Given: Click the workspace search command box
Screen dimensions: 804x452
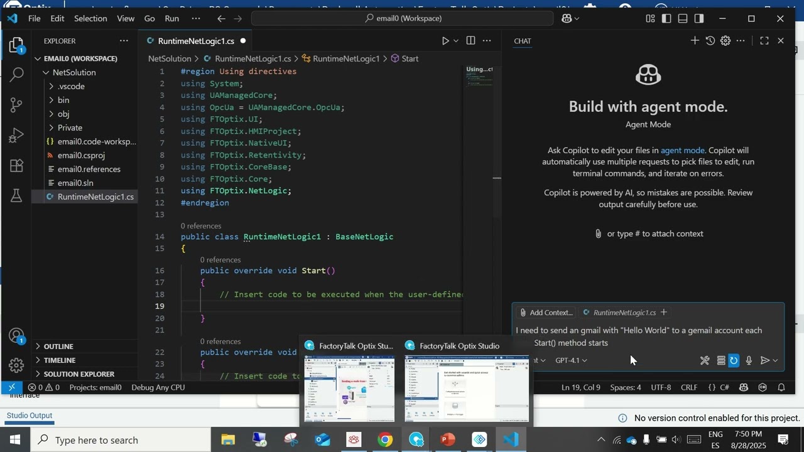Looking at the screenshot, I should pos(403,18).
